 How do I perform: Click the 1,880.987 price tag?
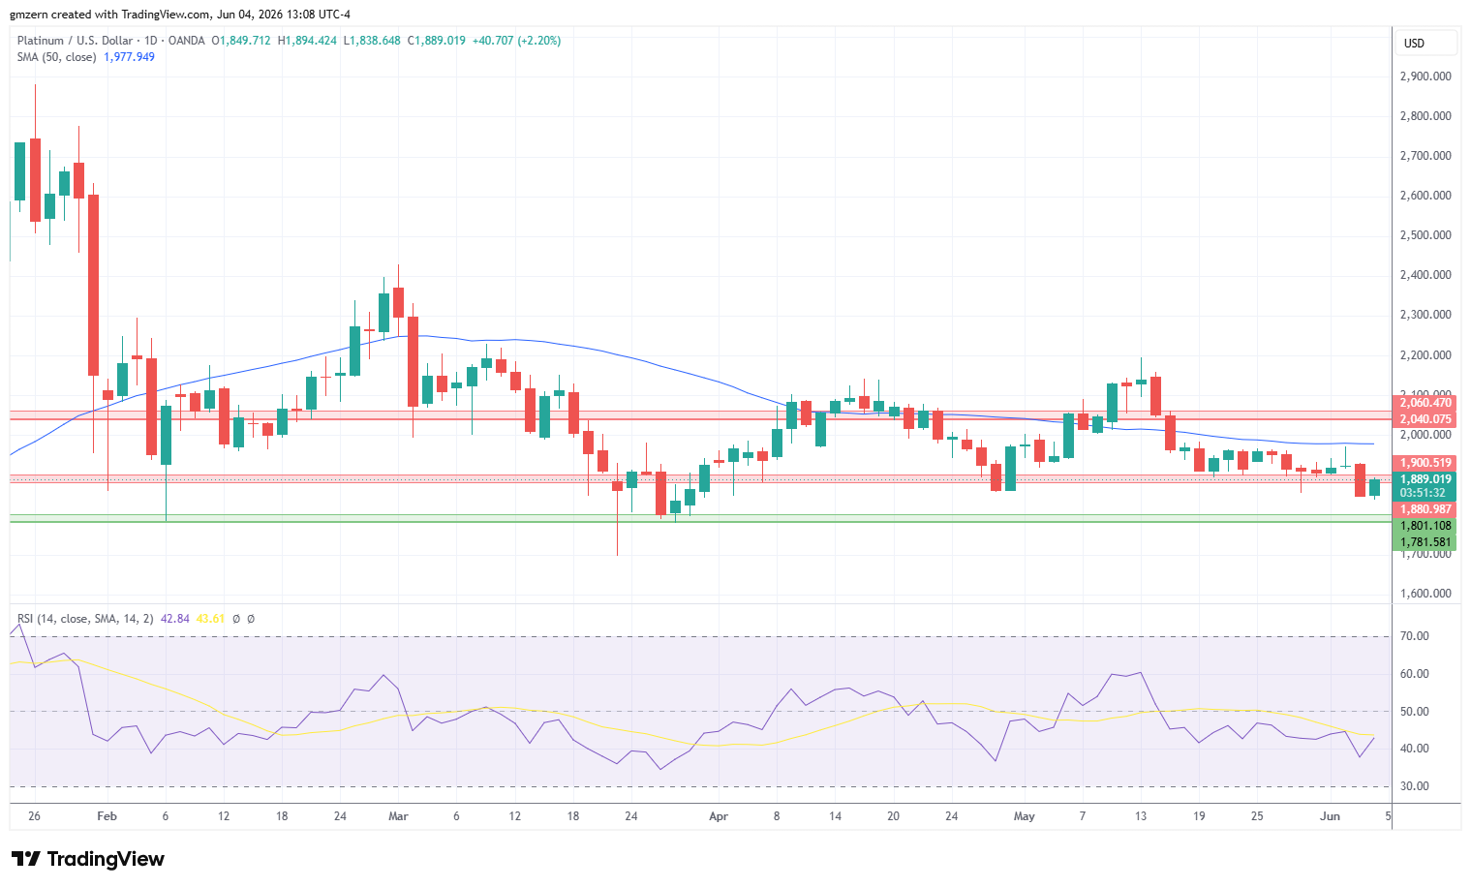pos(1425,509)
